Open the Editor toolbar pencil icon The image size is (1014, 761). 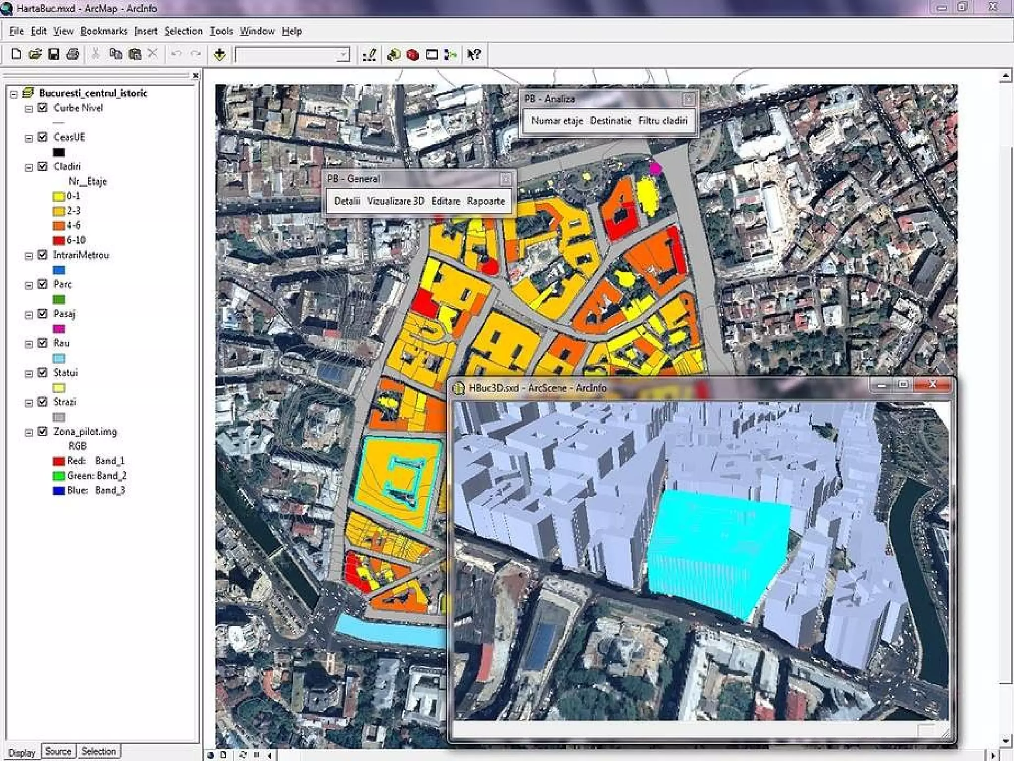[369, 54]
